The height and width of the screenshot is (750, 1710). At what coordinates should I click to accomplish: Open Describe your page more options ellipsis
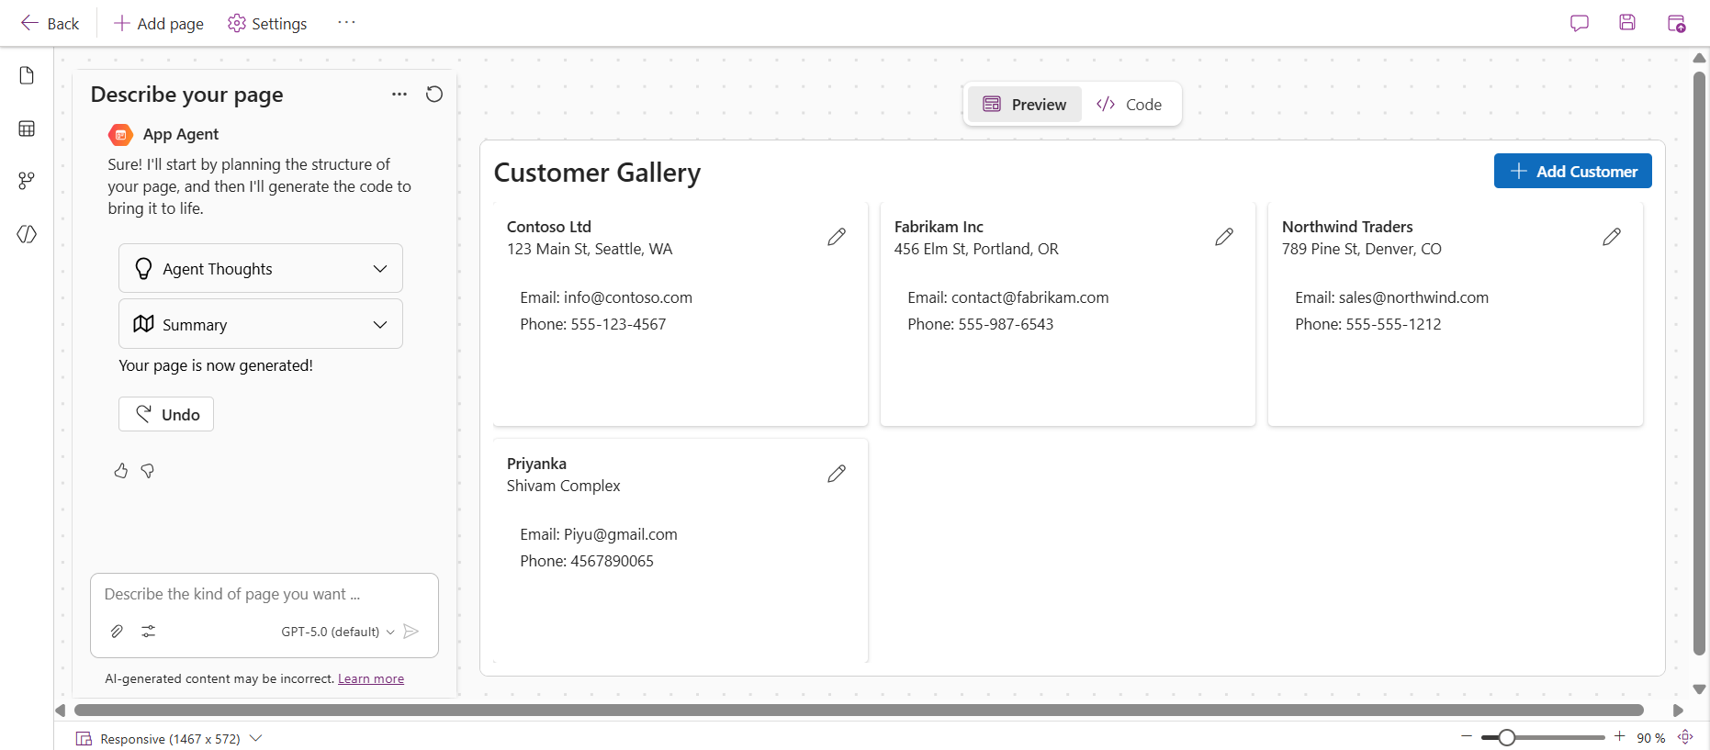pos(399,94)
